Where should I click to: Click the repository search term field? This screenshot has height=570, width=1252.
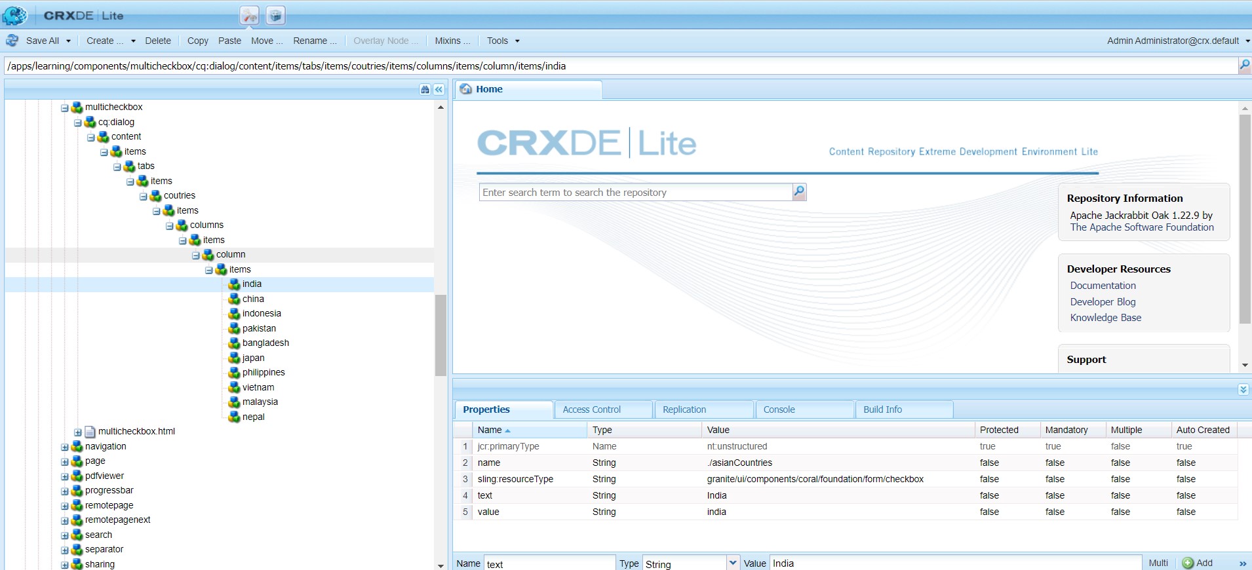point(636,192)
